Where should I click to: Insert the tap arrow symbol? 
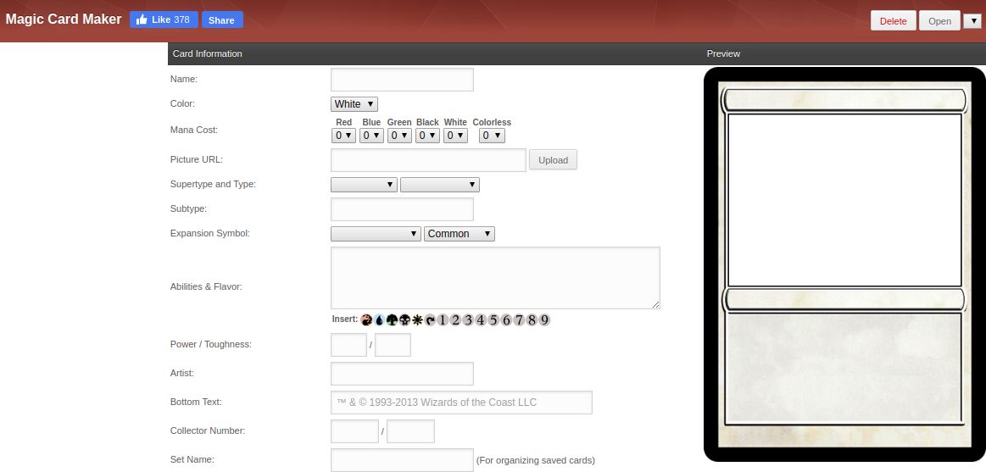(x=430, y=320)
